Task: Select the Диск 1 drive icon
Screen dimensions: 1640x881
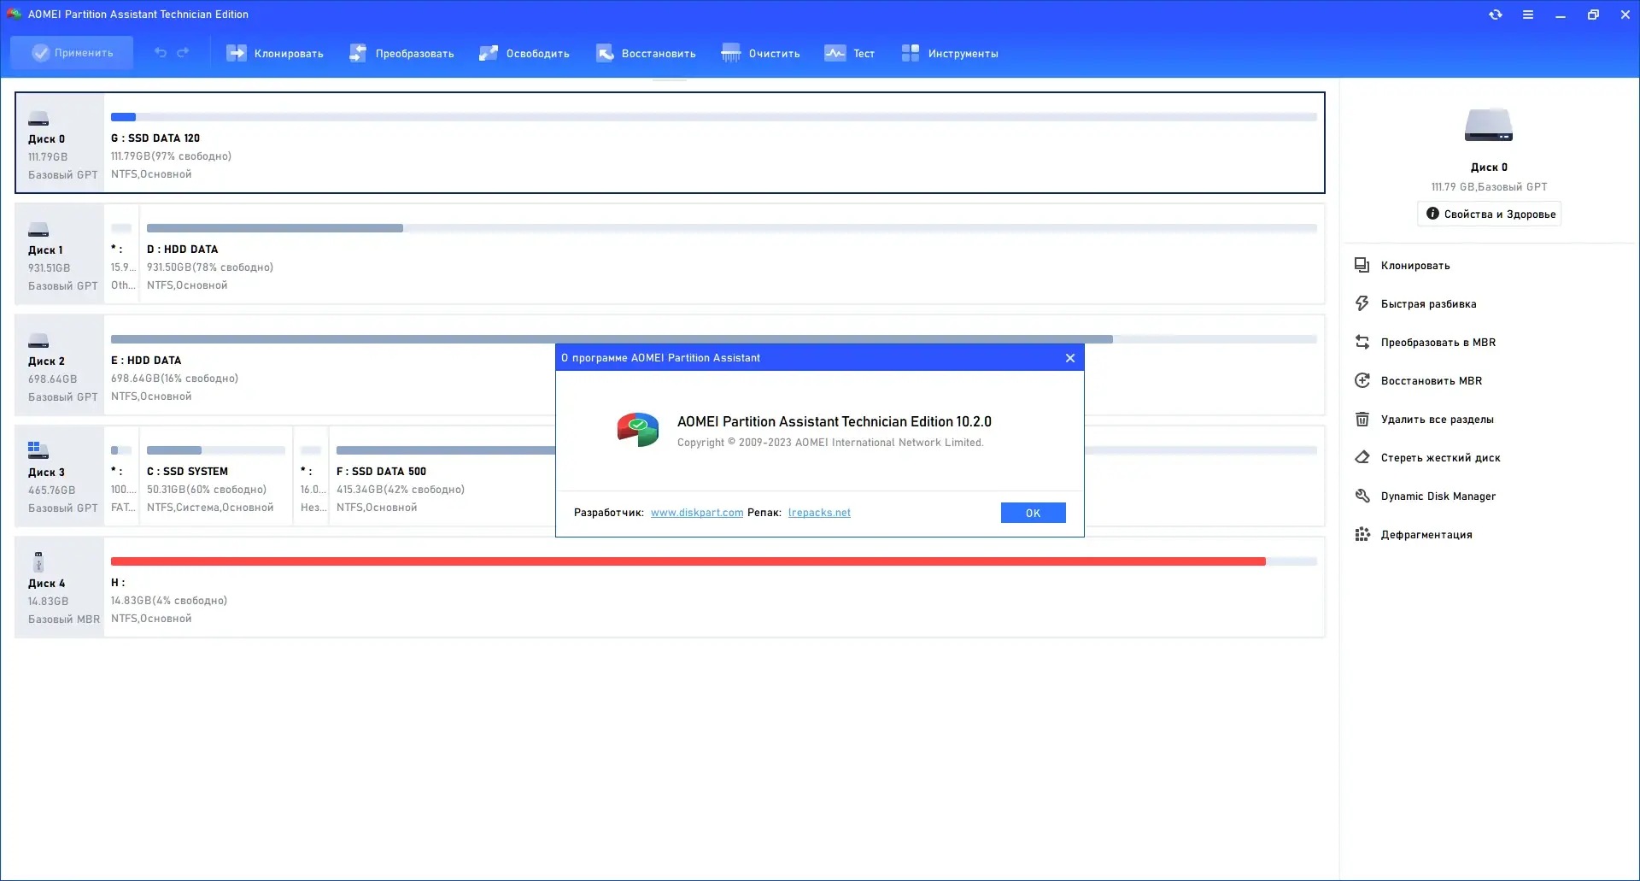Action: [x=38, y=230]
